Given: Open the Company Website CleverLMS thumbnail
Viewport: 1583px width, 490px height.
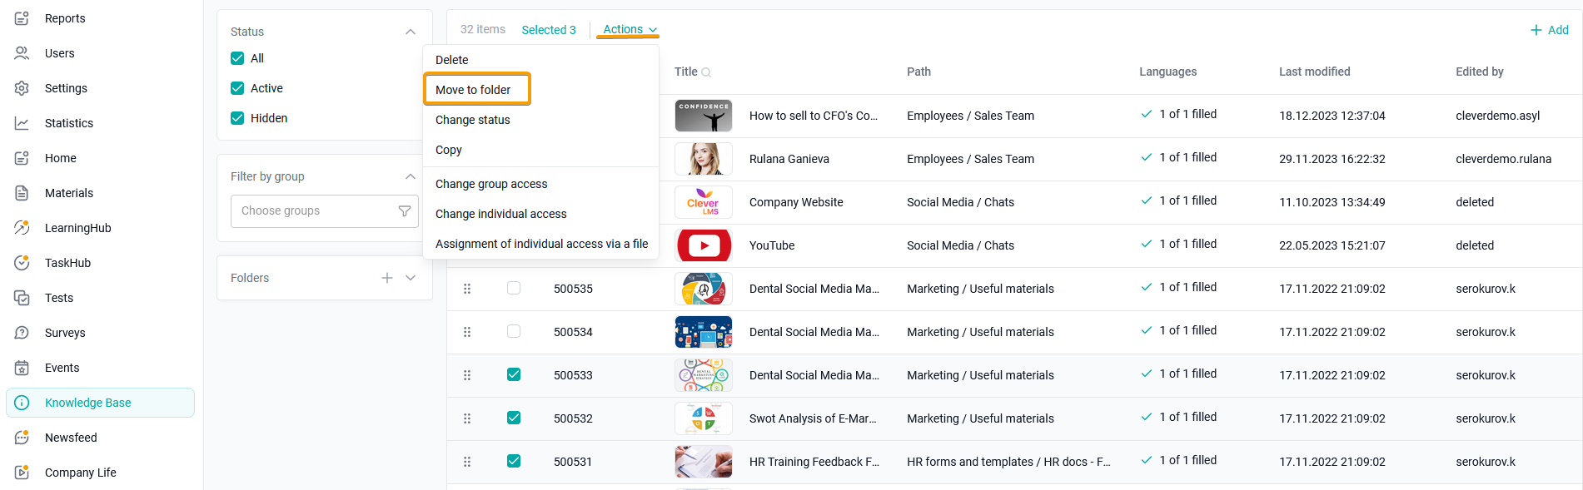Looking at the screenshot, I should click(704, 202).
